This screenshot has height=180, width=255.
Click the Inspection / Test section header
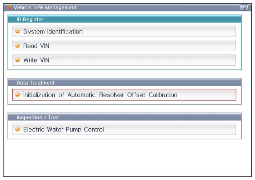tap(38, 117)
